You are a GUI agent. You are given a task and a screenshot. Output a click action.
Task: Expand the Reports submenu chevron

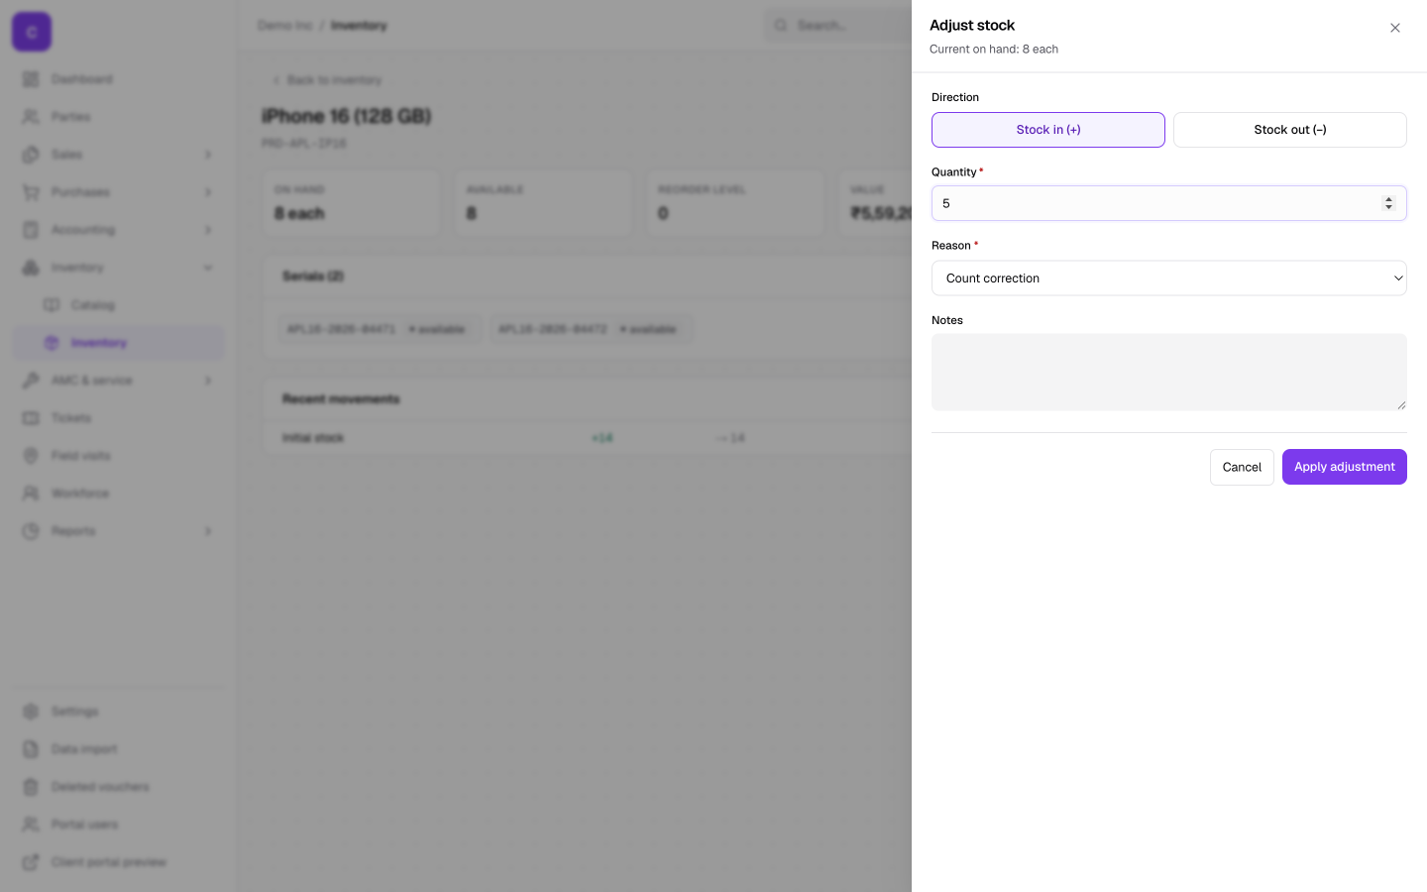coord(208,531)
